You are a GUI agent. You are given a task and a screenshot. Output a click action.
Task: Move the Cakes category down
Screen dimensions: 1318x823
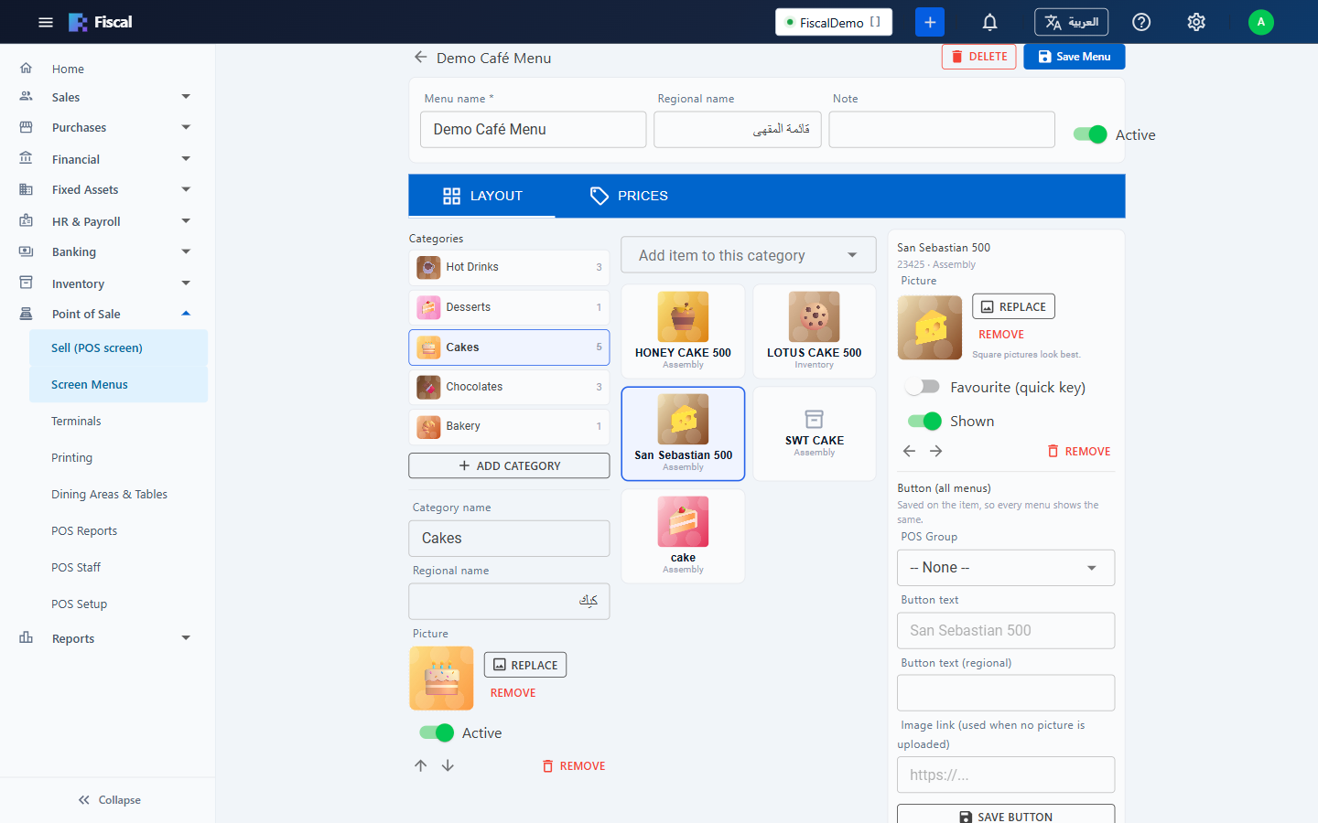click(x=448, y=765)
